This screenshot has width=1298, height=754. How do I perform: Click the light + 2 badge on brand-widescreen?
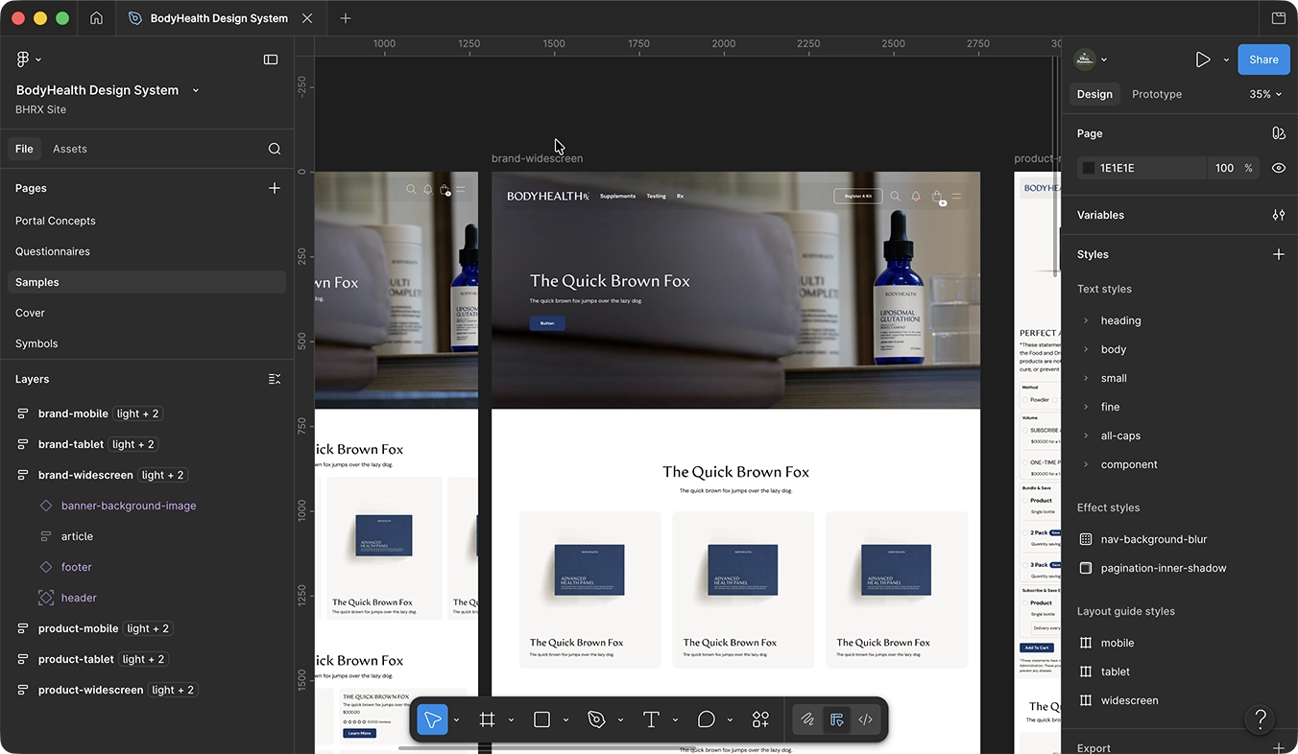163,475
